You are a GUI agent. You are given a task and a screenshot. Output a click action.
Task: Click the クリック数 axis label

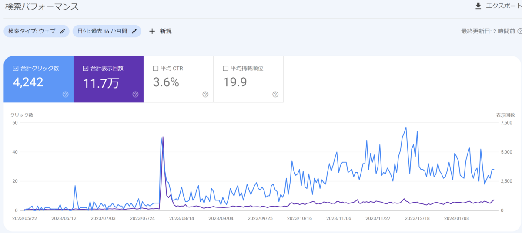22,115
